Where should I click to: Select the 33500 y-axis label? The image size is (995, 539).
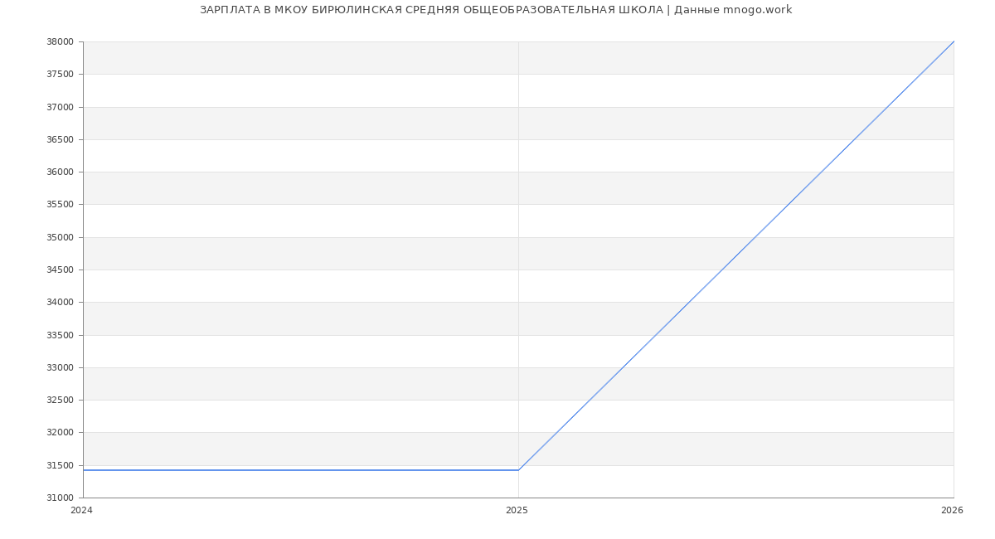[60, 336]
